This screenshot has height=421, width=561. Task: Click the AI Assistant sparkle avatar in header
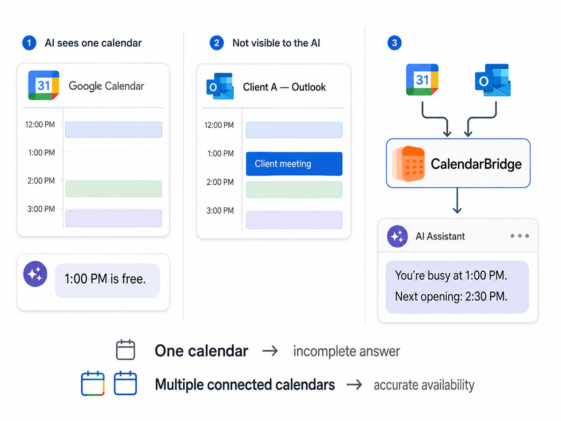coord(398,236)
